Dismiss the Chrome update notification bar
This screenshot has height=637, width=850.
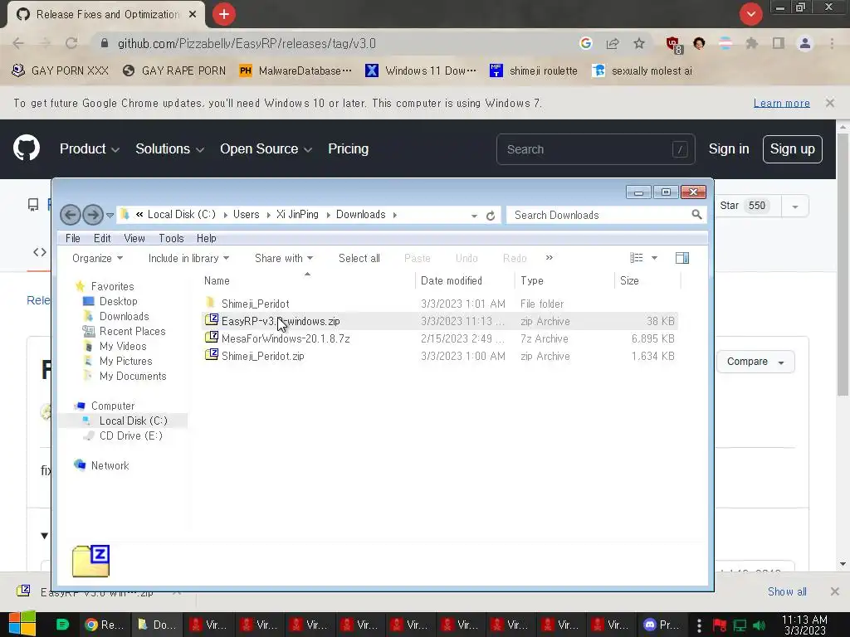pyautogui.click(x=829, y=103)
